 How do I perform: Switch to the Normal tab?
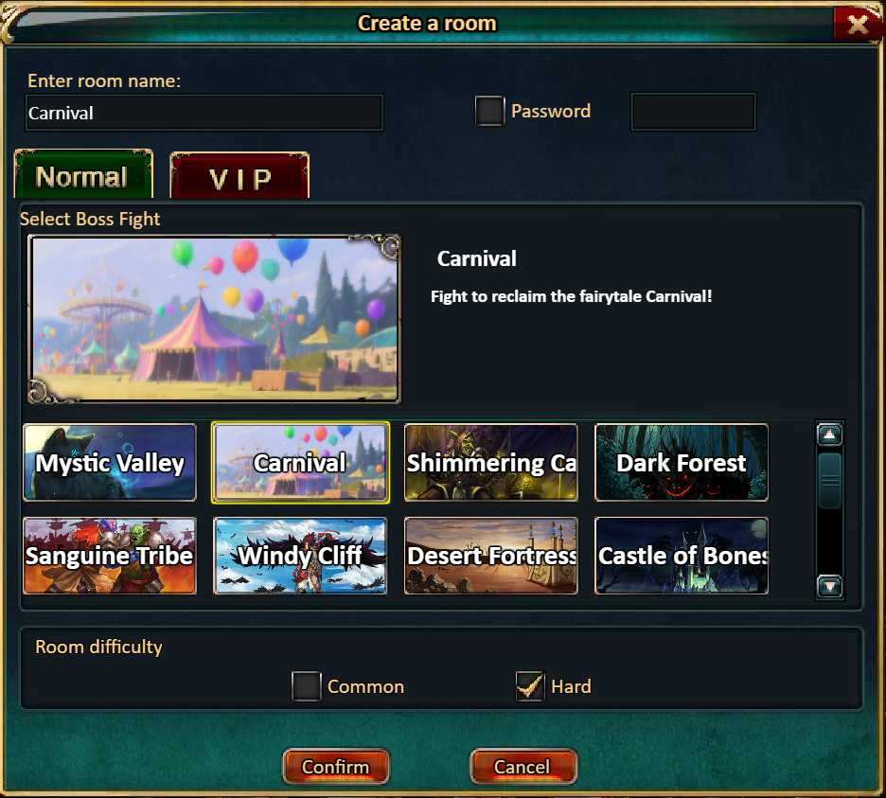(x=83, y=174)
